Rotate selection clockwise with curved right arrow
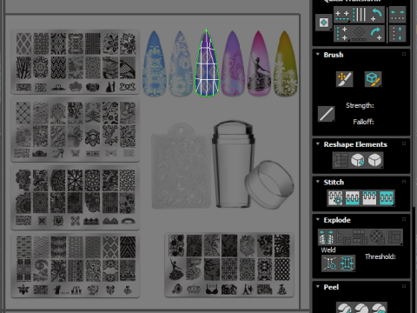The width and height of the screenshot is (417, 313). [376, 33]
